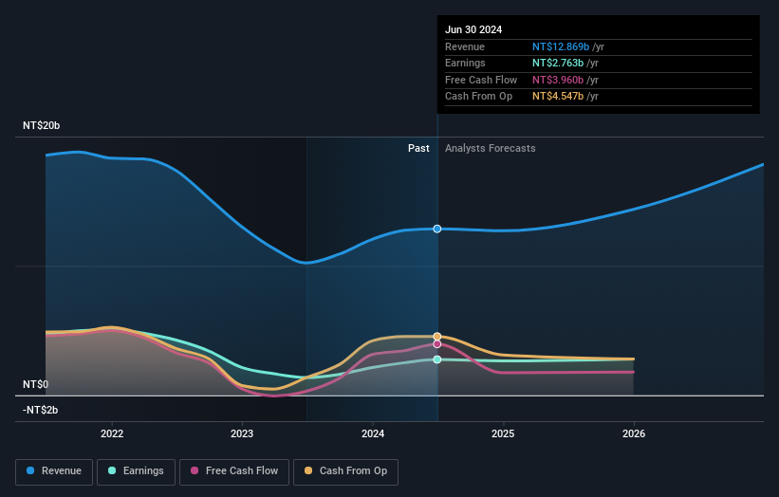Click the 2023 x-axis label
The image size is (779, 497).
242,433
